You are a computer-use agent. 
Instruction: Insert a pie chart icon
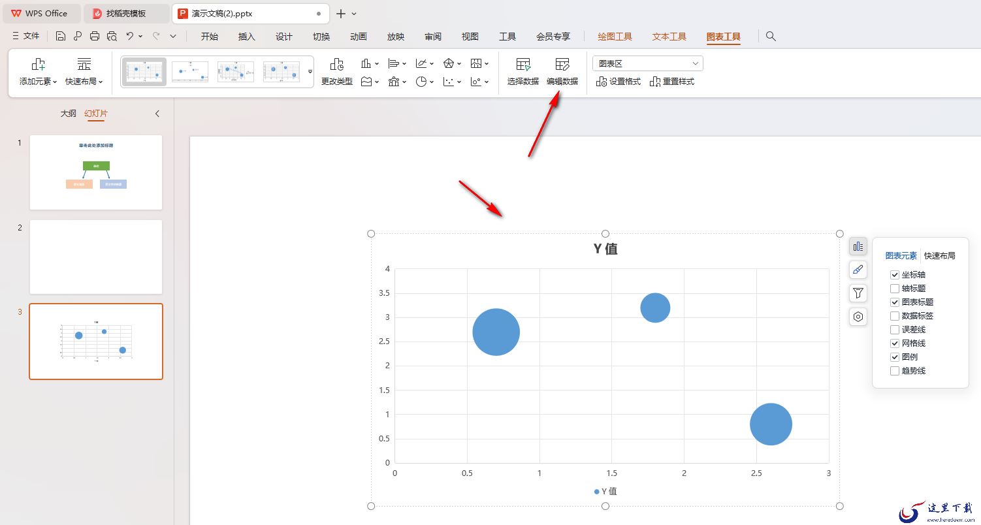(421, 82)
